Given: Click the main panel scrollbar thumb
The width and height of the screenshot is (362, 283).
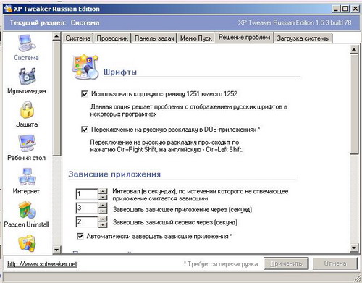Looking at the screenshot, I should pos(354,104).
